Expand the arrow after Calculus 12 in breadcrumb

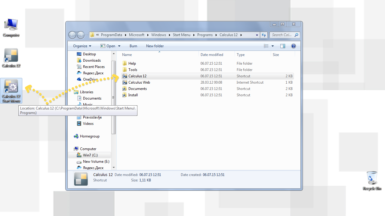pos(241,35)
